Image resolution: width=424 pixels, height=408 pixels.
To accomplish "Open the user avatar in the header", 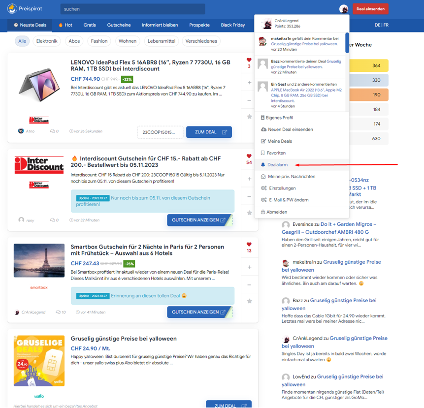I will point(344,9).
